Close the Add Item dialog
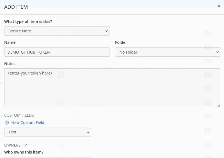The height and width of the screenshot is (158, 224). (x=218, y=6)
